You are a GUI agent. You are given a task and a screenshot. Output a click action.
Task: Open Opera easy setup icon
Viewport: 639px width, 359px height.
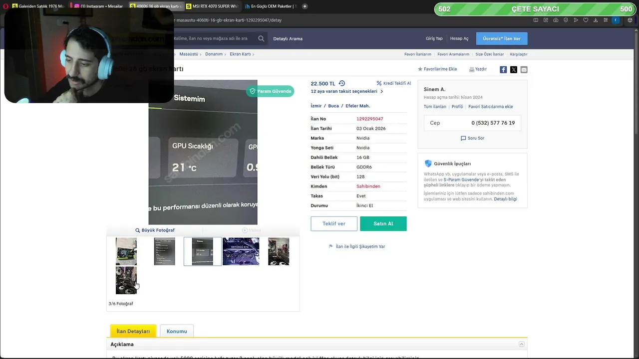(x=606, y=20)
